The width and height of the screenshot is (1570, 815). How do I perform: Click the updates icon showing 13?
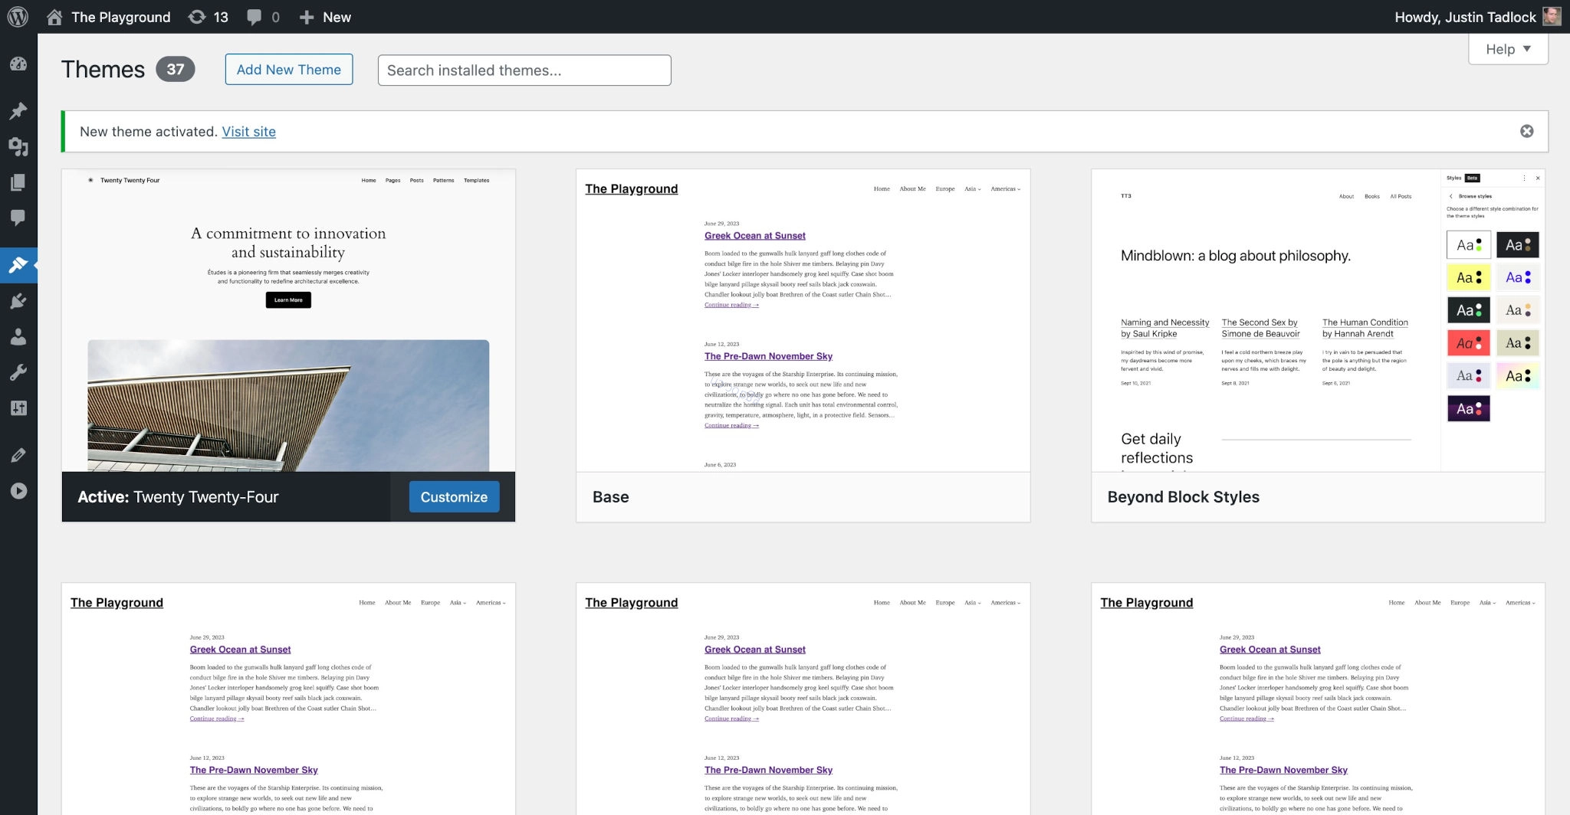[209, 17]
